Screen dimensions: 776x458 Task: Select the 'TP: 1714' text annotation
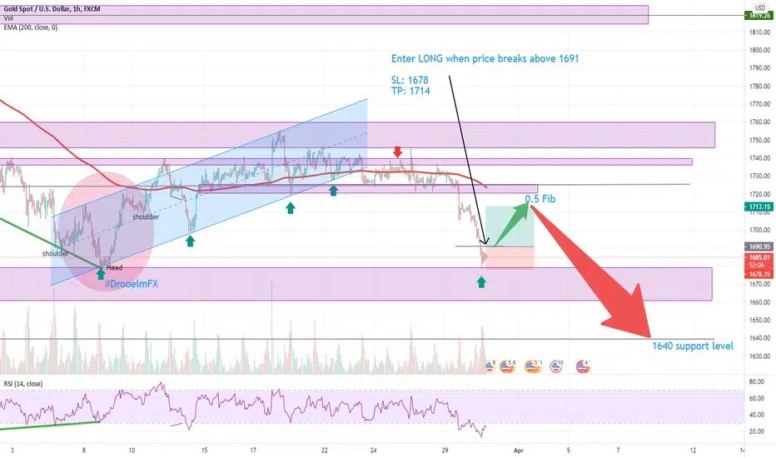coord(410,91)
